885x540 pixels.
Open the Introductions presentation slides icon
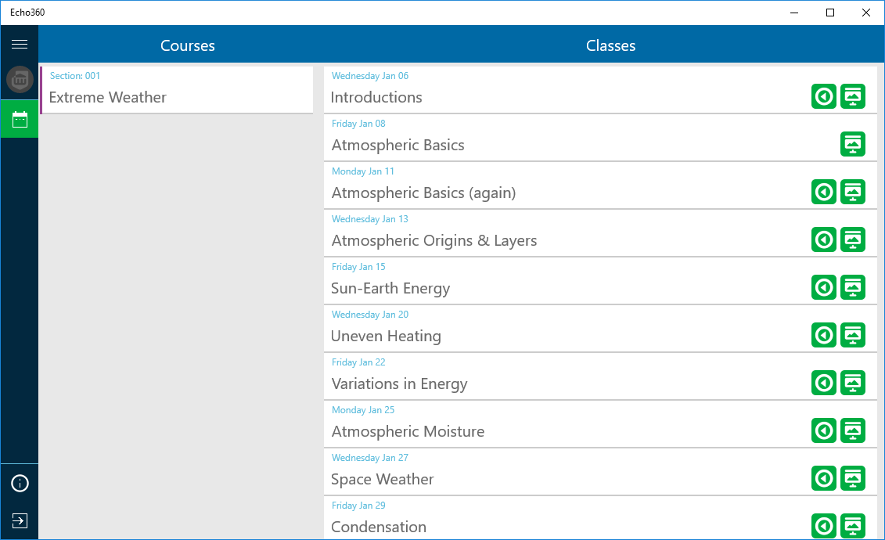point(853,96)
